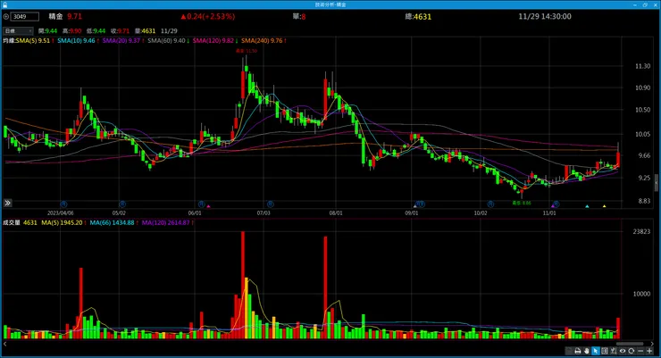Click the scroll-left arrow under volume chart
Screen dimensions: 661x358
point(4,344)
